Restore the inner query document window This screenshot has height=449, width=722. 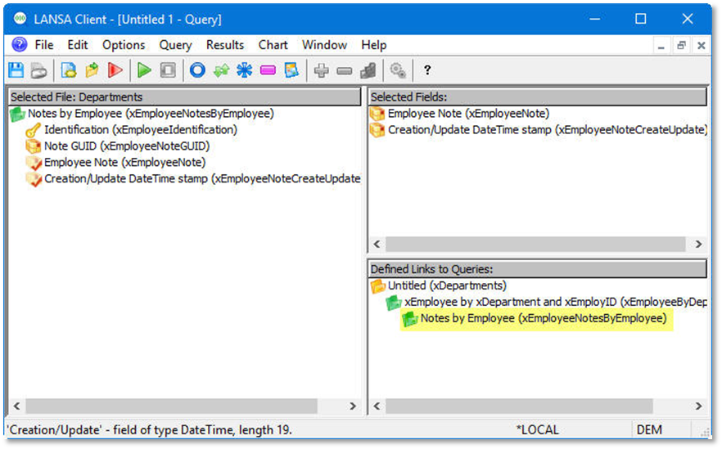pos(681,46)
